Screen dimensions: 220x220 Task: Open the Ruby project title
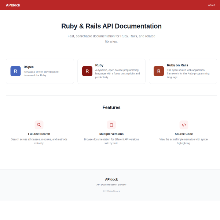coord(99,65)
